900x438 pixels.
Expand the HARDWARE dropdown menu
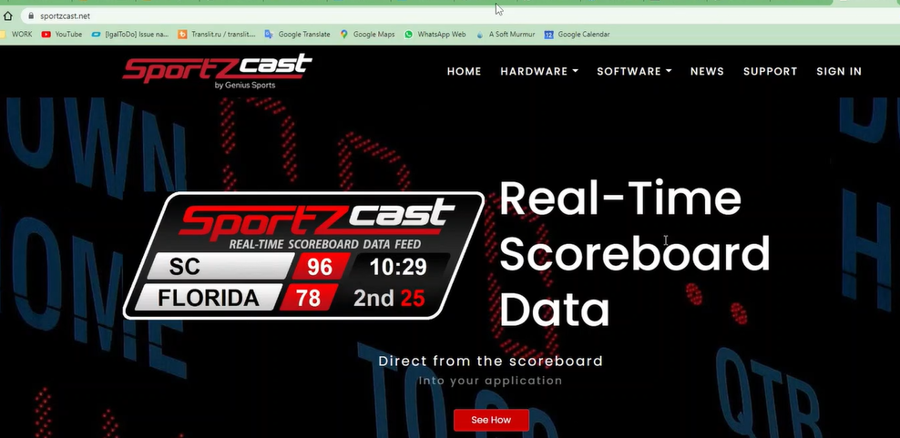tap(539, 71)
